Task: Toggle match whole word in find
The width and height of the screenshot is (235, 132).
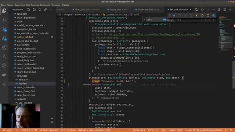Action: click(x=168, y=19)
